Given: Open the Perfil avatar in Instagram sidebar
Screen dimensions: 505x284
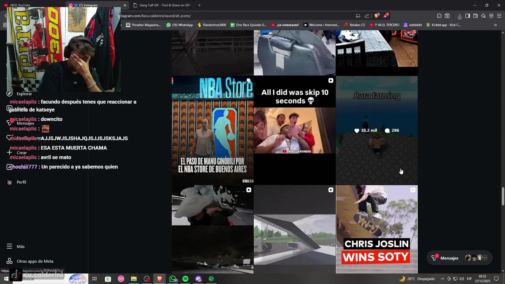Looking at the screenshot, I should [x=9, y=182].
